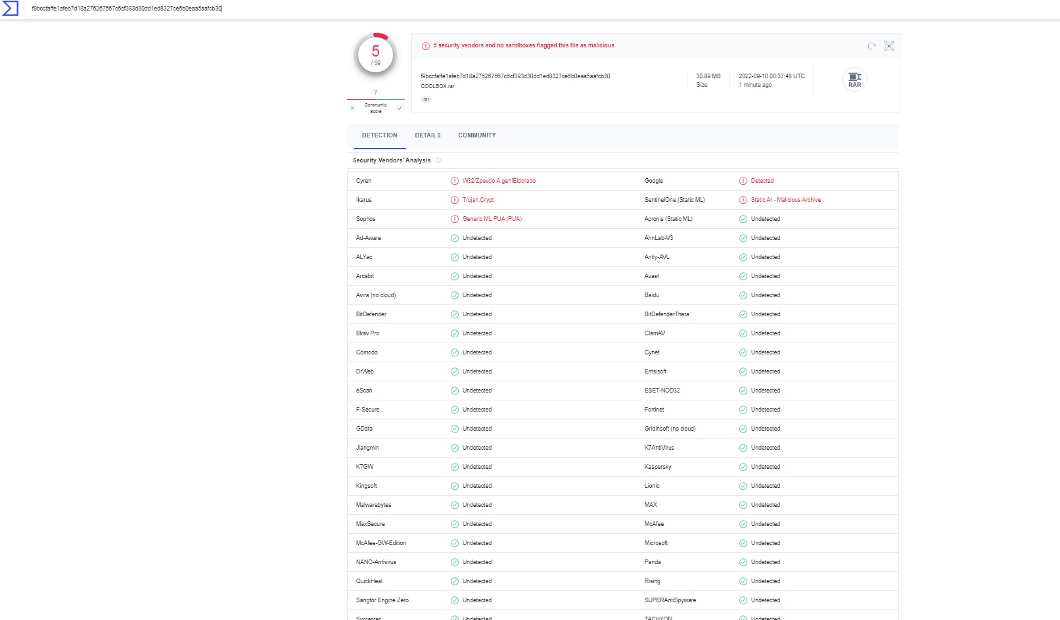The image size is (1060, 620).
Task: Click the Community Score label
Action: click(x=376, y=108)
